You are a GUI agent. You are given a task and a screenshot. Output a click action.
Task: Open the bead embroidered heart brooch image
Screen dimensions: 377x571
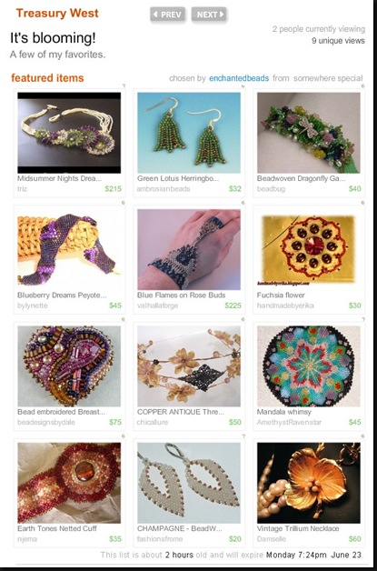pos(69,366)
